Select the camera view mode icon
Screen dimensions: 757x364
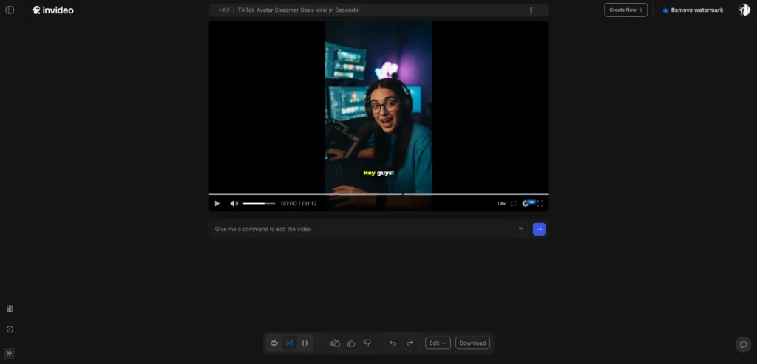tap(274, 343)
